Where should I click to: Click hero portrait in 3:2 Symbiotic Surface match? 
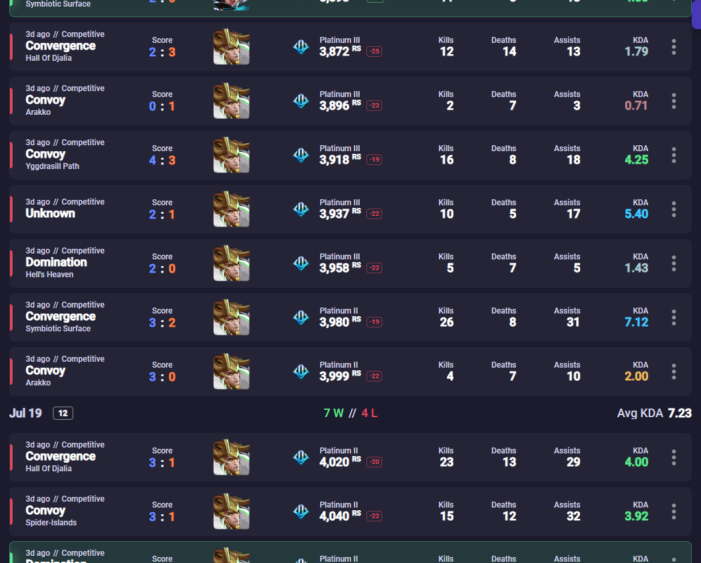point(231,317)
